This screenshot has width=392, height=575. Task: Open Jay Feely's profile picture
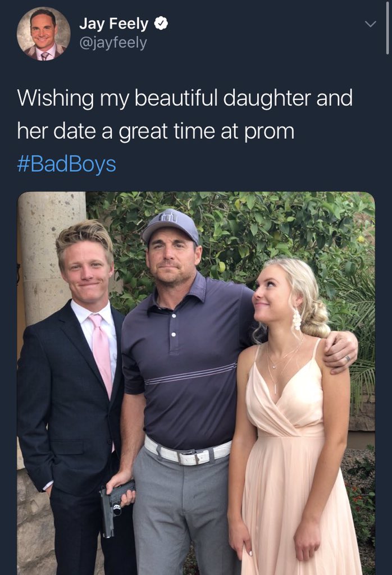click(43, 34)
